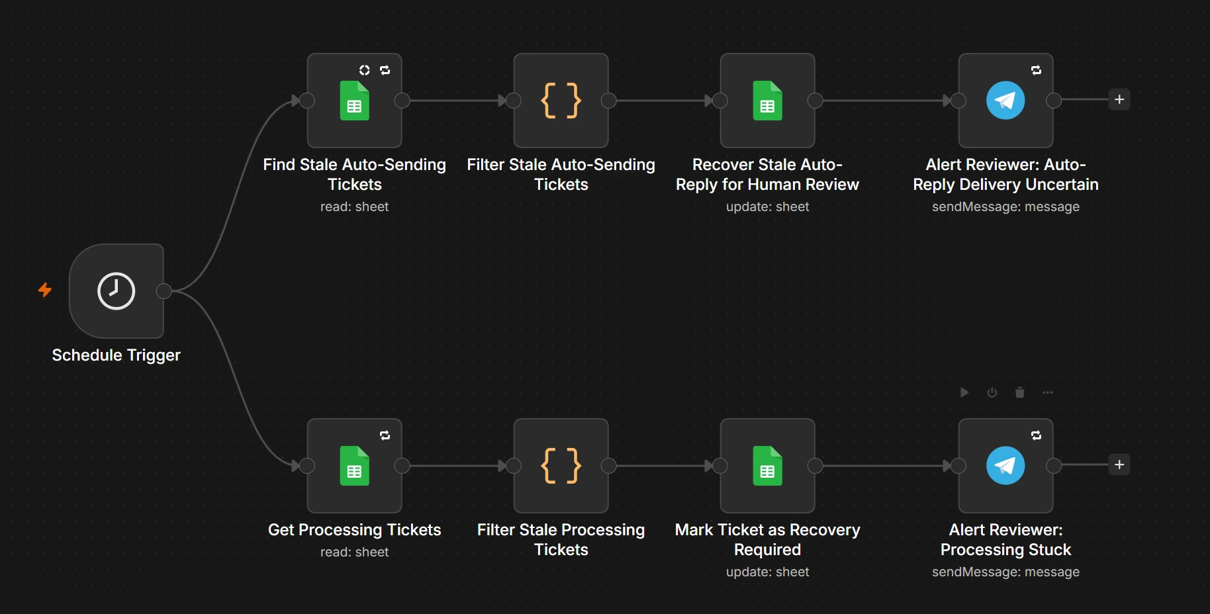Open more options for Processing Stuck node
Image resolution: width=1210 pixels, height=614 pixels.
[1048, 392]
